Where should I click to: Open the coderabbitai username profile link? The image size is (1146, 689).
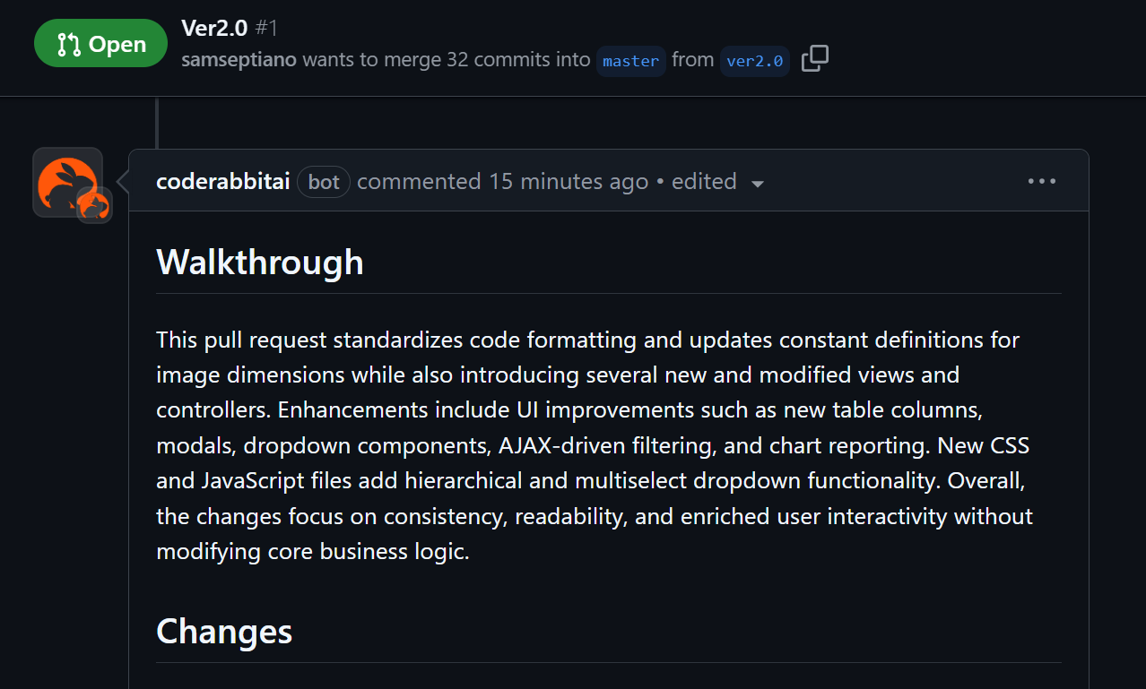[x=222, y=181]
